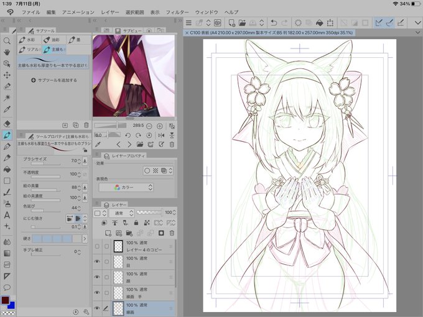
Task: Select the C100 表紙 canvas tab
Action: click(269, 32)
